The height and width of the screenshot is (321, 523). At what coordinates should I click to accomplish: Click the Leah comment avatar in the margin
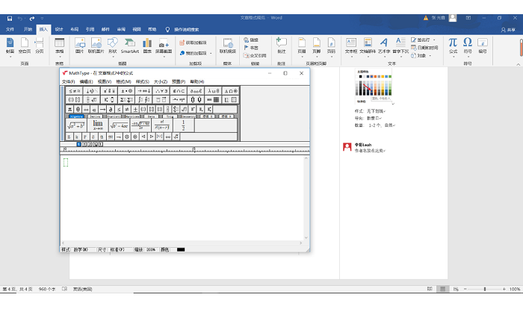pos(347,146)
